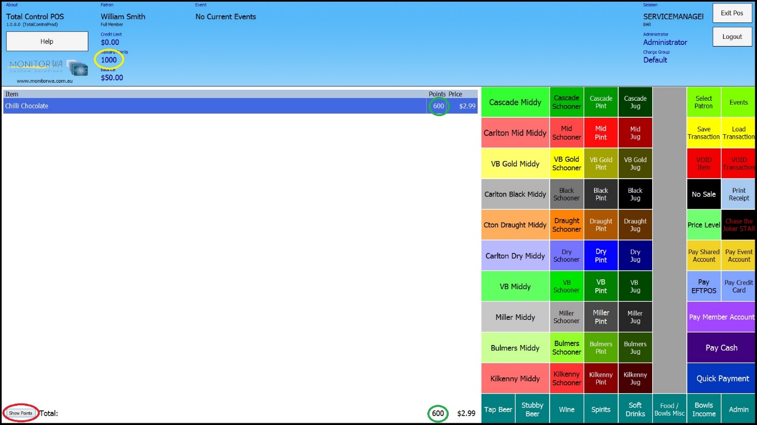Void the whole transaction
The image size is (757, 425).
[x=738, y=163]
